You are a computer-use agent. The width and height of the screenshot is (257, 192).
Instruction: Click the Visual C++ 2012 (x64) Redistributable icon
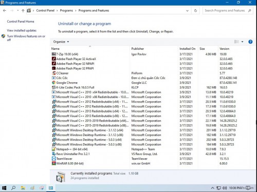[x=54, y=102]
